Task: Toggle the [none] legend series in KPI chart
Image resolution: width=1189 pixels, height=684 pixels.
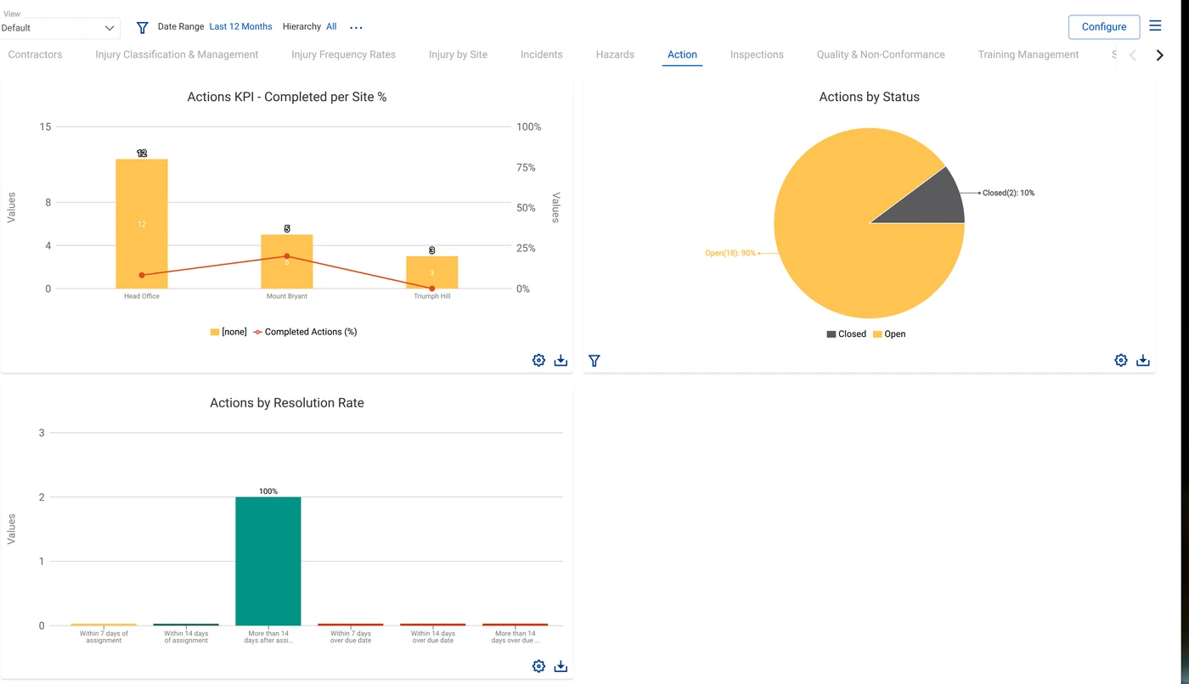Action: click(228, 332)
